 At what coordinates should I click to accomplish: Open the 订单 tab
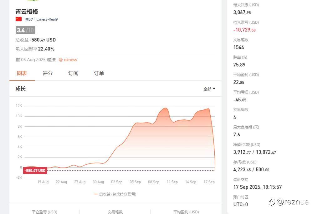[x=99, y=73]
